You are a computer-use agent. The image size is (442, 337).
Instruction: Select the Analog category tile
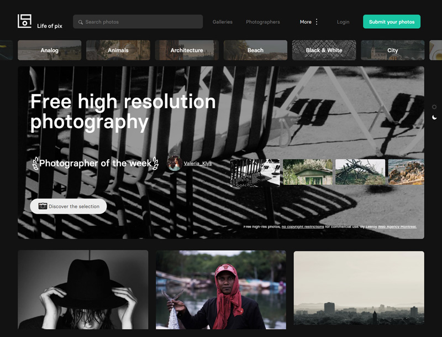pyautogui.click(x=49, y=50)
